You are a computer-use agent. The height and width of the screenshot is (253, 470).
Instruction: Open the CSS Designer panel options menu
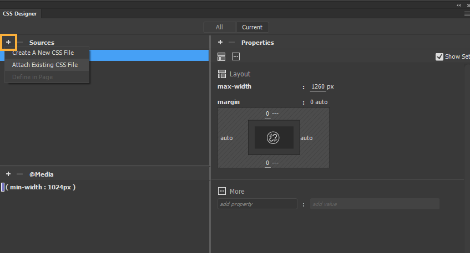tap(467, 13)
